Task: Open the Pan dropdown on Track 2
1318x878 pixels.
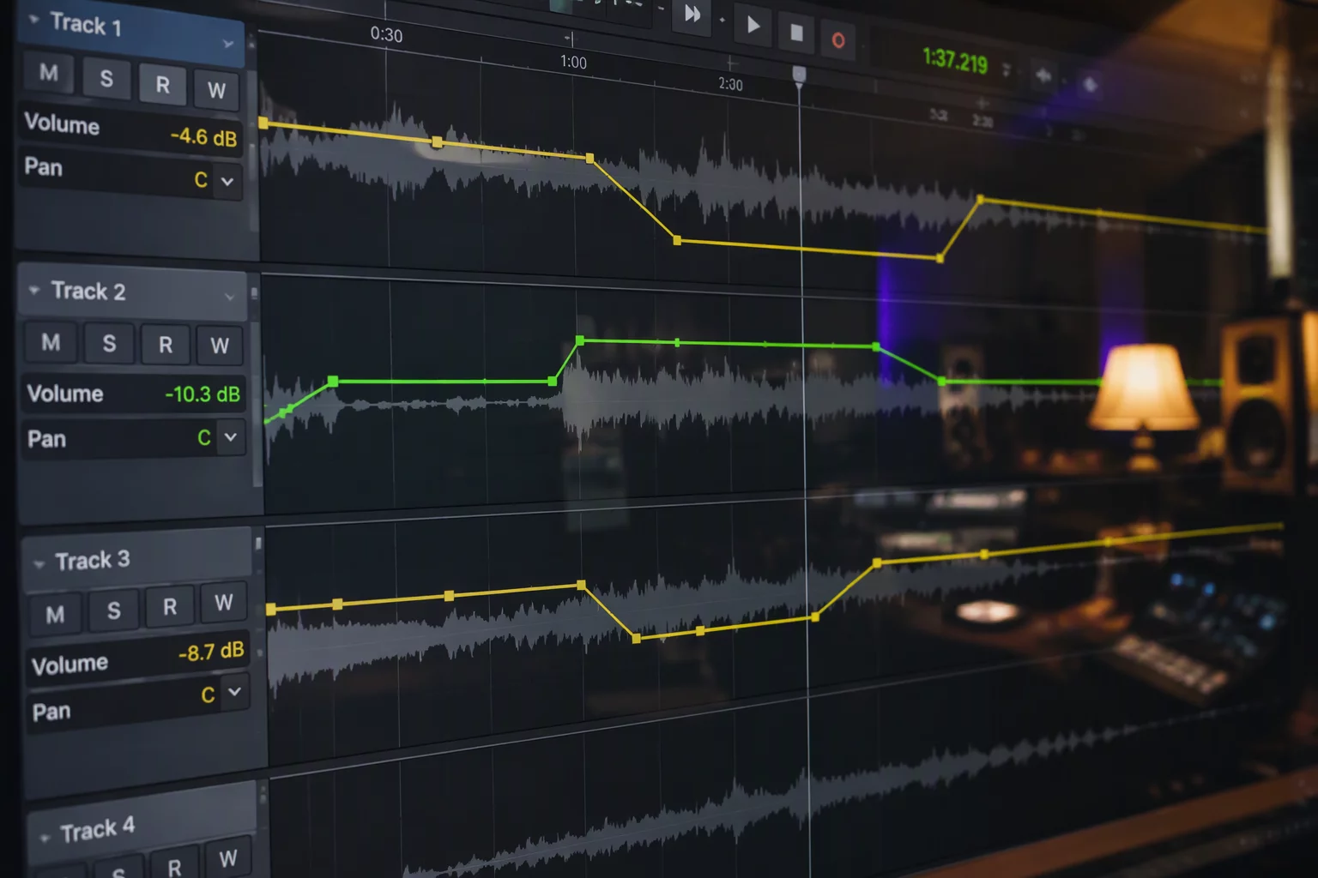Action: [x=230, y=437]
